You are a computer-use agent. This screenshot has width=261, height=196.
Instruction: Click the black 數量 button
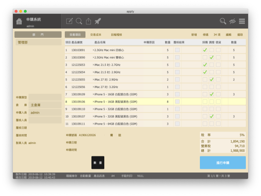(x=98, y=163)
